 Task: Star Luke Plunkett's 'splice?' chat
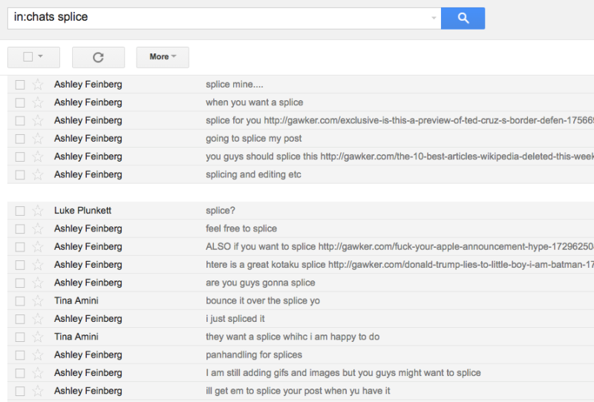pos(38,211)
